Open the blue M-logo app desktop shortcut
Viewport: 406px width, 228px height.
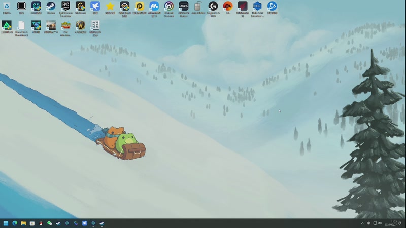154,9
